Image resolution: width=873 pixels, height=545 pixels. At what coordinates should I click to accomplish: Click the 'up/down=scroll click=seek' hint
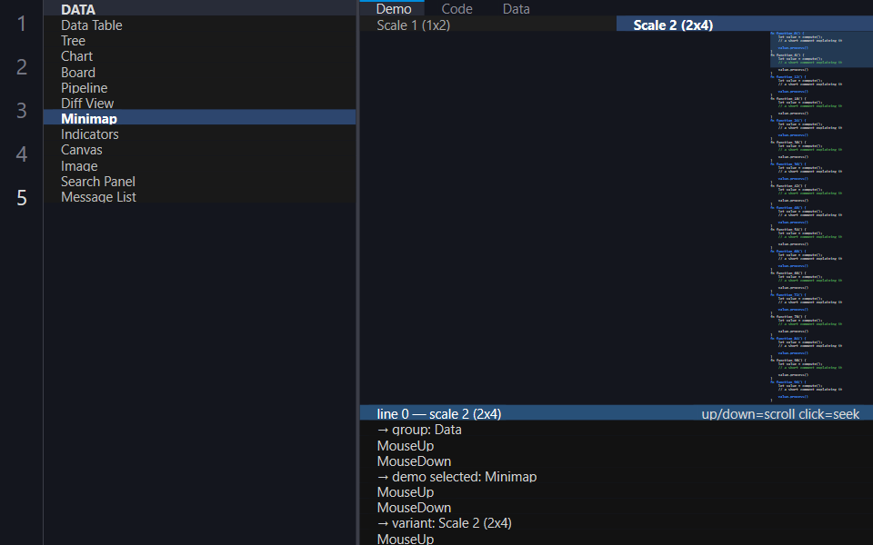(x=780, y=414)
